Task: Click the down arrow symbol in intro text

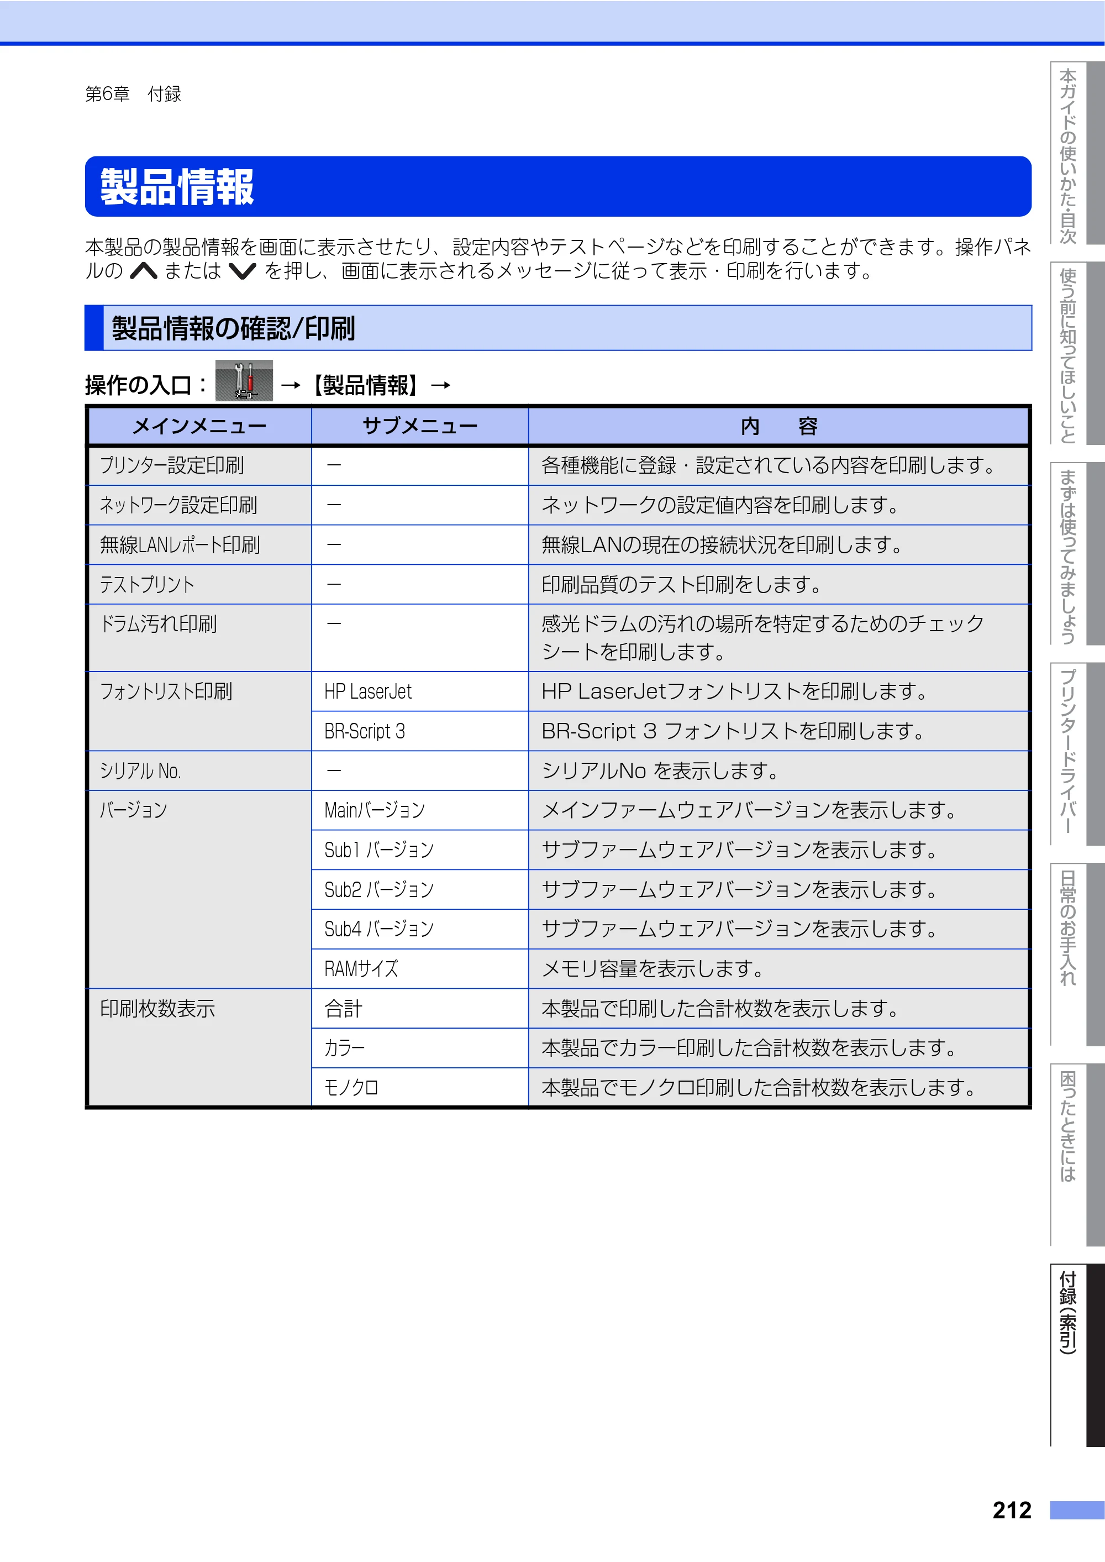Action: point(242,271)
